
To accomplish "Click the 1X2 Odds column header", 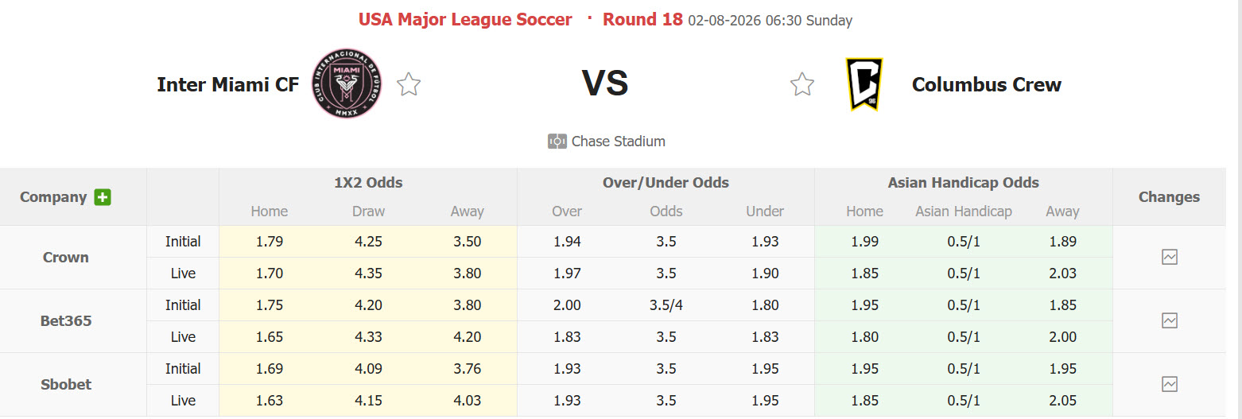I will point(368,183).
